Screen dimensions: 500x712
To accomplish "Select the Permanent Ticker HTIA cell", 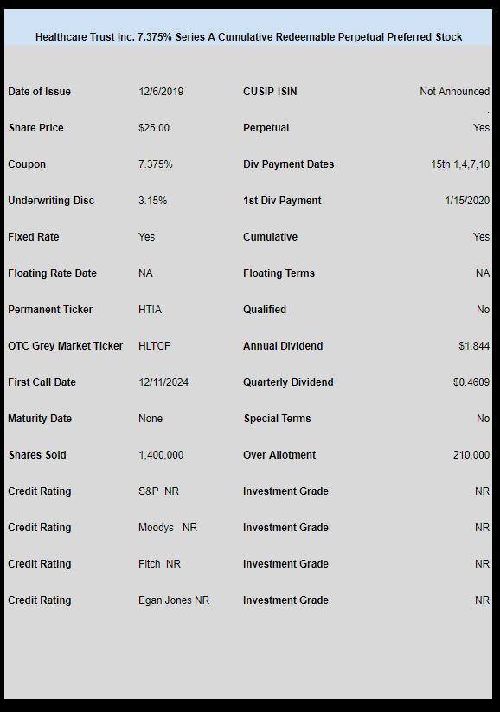I will pyautogui.click(x=150, y=310).
